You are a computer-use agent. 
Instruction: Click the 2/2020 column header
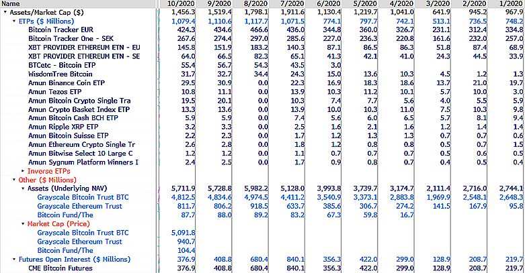pos(469,3)
